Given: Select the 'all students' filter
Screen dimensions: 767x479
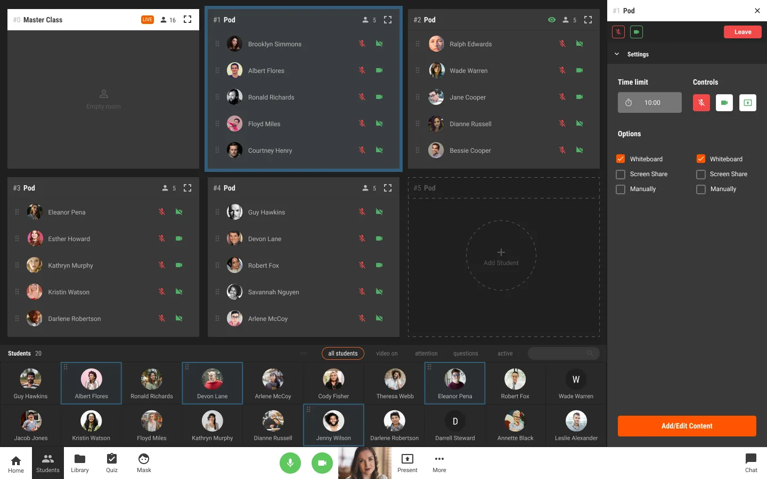Looking at the screenshot, I should click(x=343, y=353).
